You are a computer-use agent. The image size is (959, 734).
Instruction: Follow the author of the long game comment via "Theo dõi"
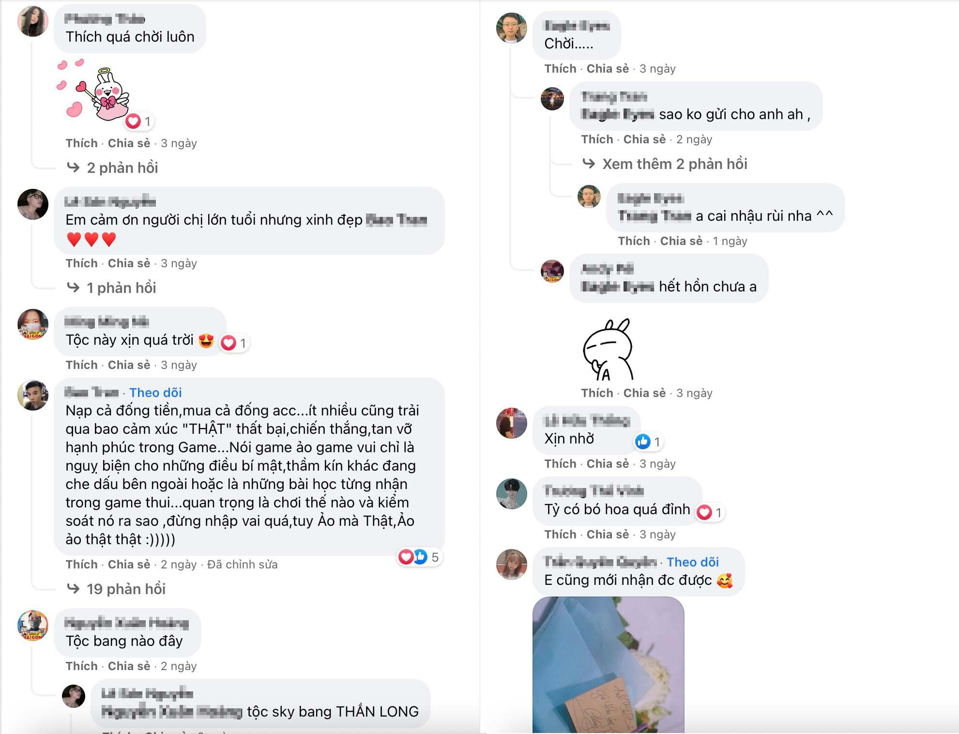pos(155,392)
